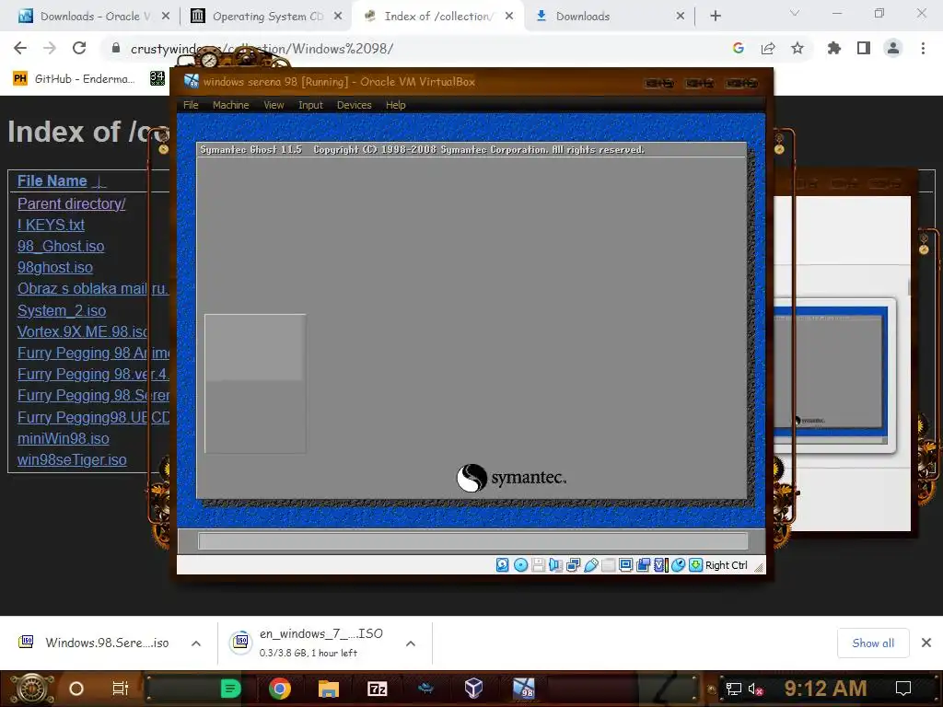The width and height of the screenshot is (943, 707).
Task: Click the System_2.iso link
Action: (62, 311)
